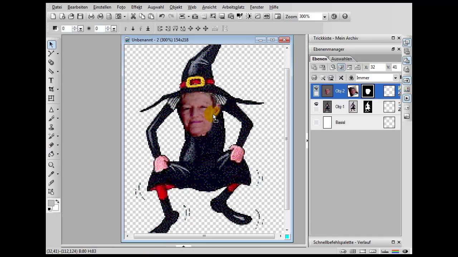
Task: Close the Schnellbefehlspalette panel
Action: click(x=399, y=242)
